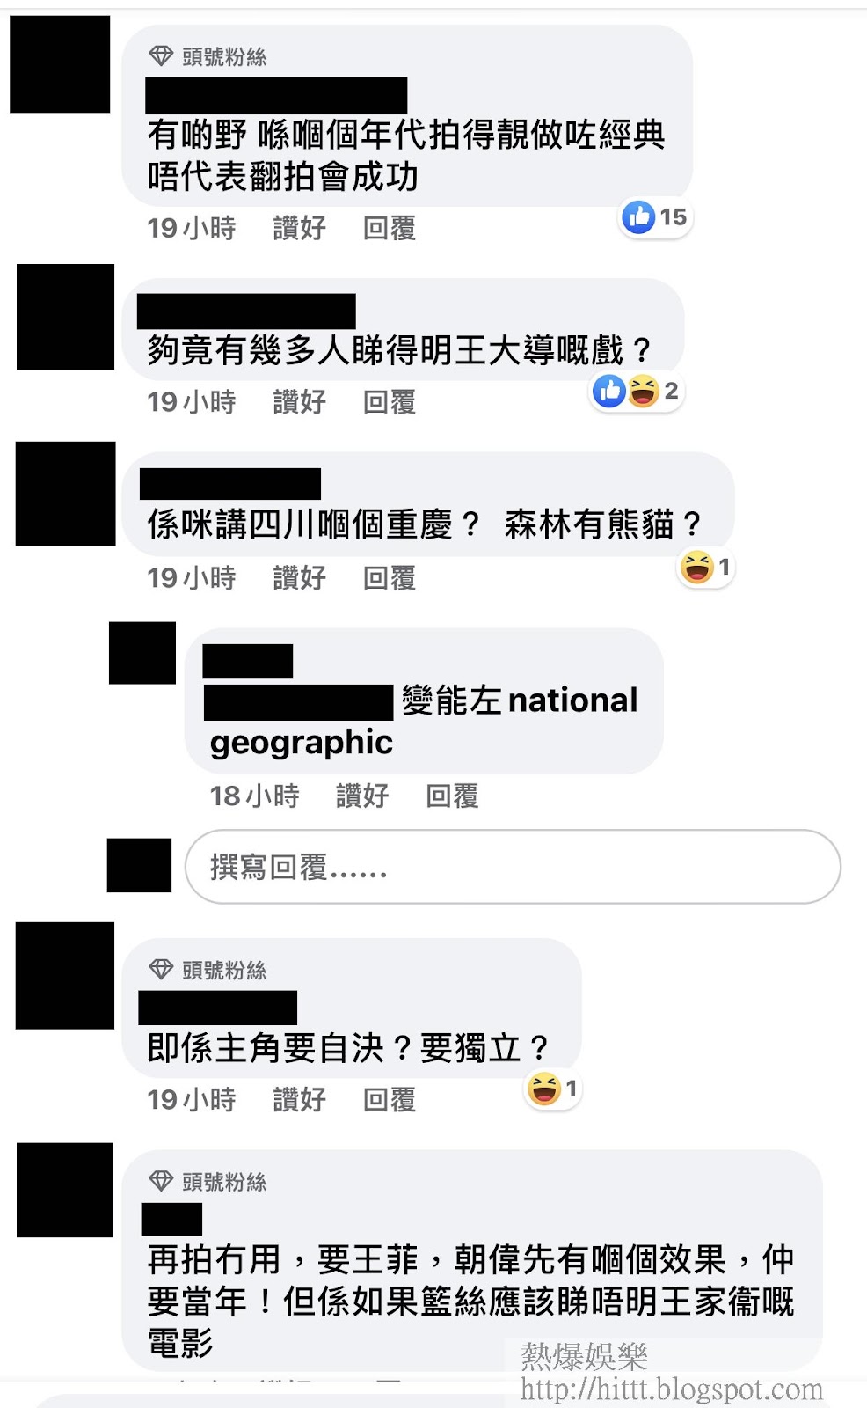This screenshot has height=1408, width=867.
Task: Like the 翻拍會成功 comment with 讚好
Action: click(x=299, y=229)
